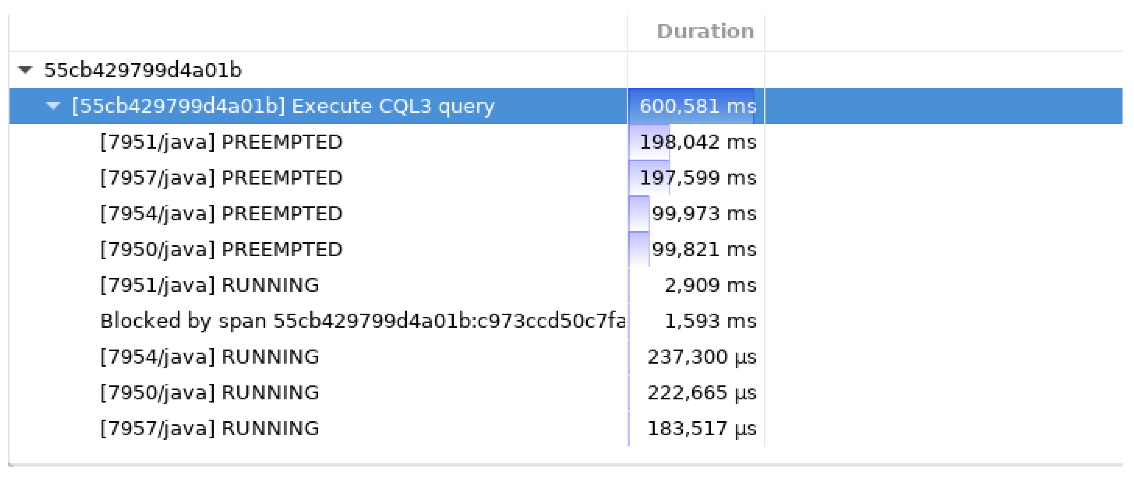Select the root trace 55cb429799d4a01b row

coord(143,70)
